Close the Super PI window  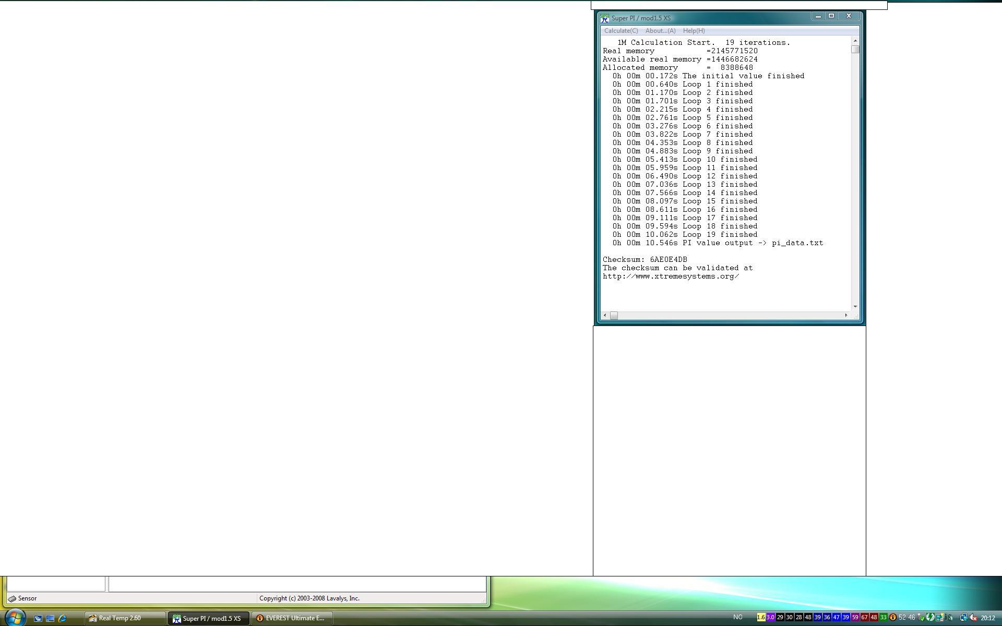[849, 16]
